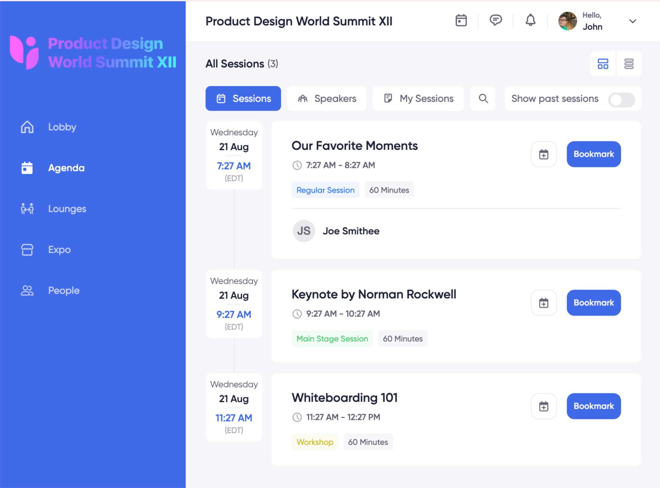This screenshot has width=660, height=488.
Task: Click the Workshop tag
Action: [x=315, y=442]
